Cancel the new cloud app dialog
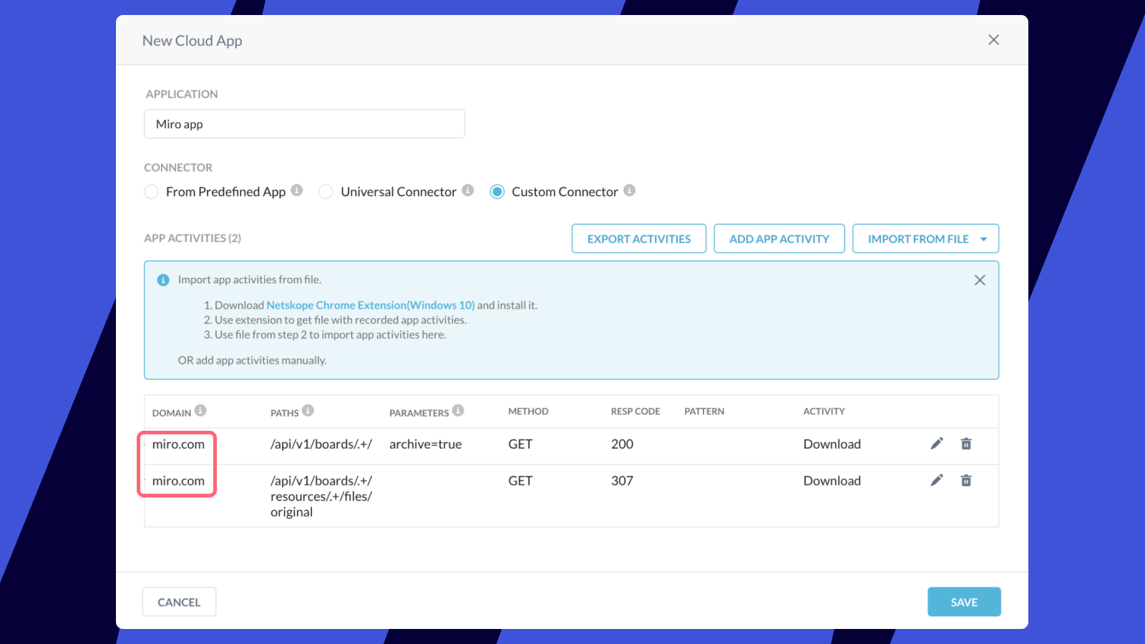Viewport: 1145px width, 644px height. pyautogui.click(x=179, y=602)
